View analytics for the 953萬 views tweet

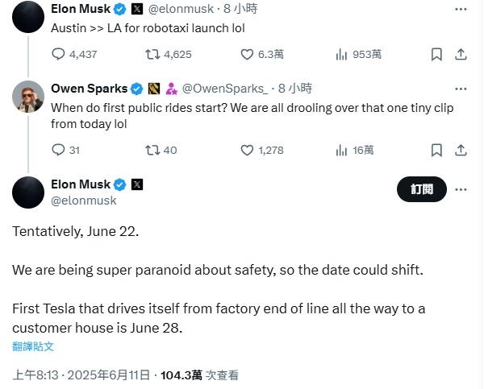tap(341, 55)
